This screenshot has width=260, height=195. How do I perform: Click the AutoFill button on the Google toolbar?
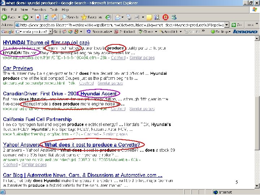click(192, 31)
